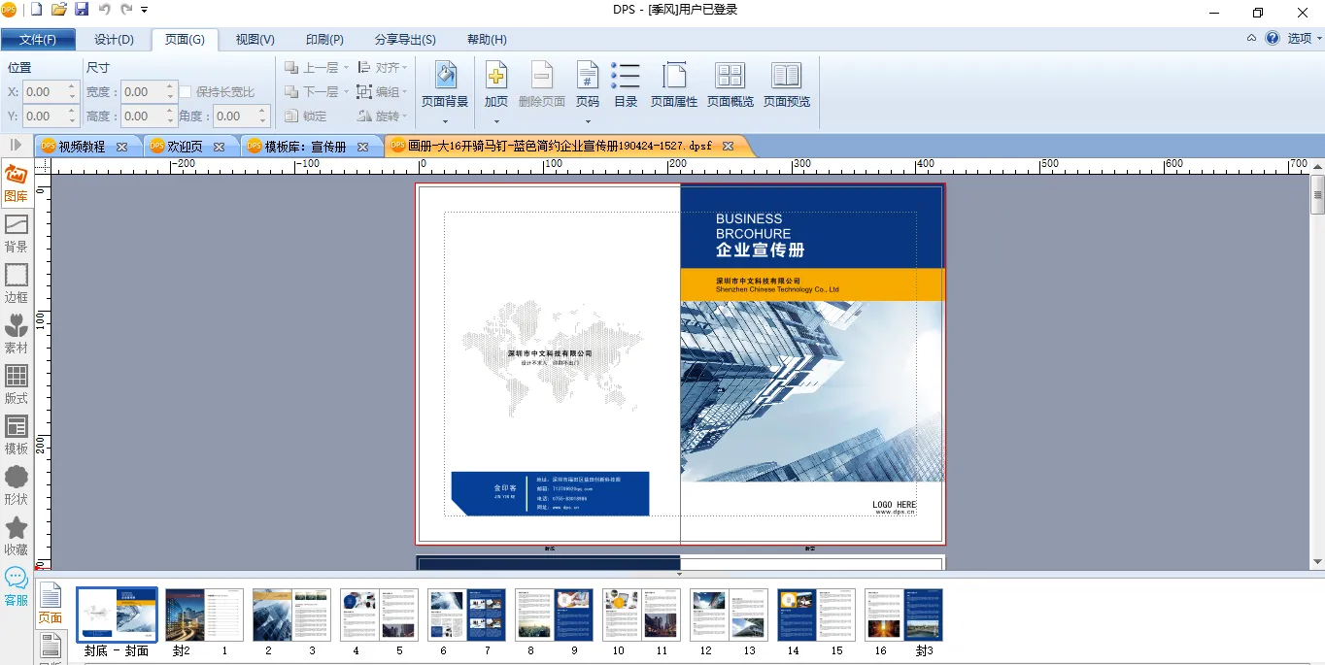This screenshot has height=665, width=1325.
Task: Increase the X position stepper value
Action: [72, 87]
